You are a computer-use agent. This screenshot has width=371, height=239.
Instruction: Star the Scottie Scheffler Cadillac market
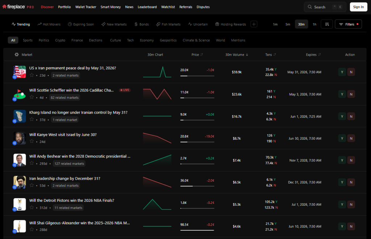[32, 97]
